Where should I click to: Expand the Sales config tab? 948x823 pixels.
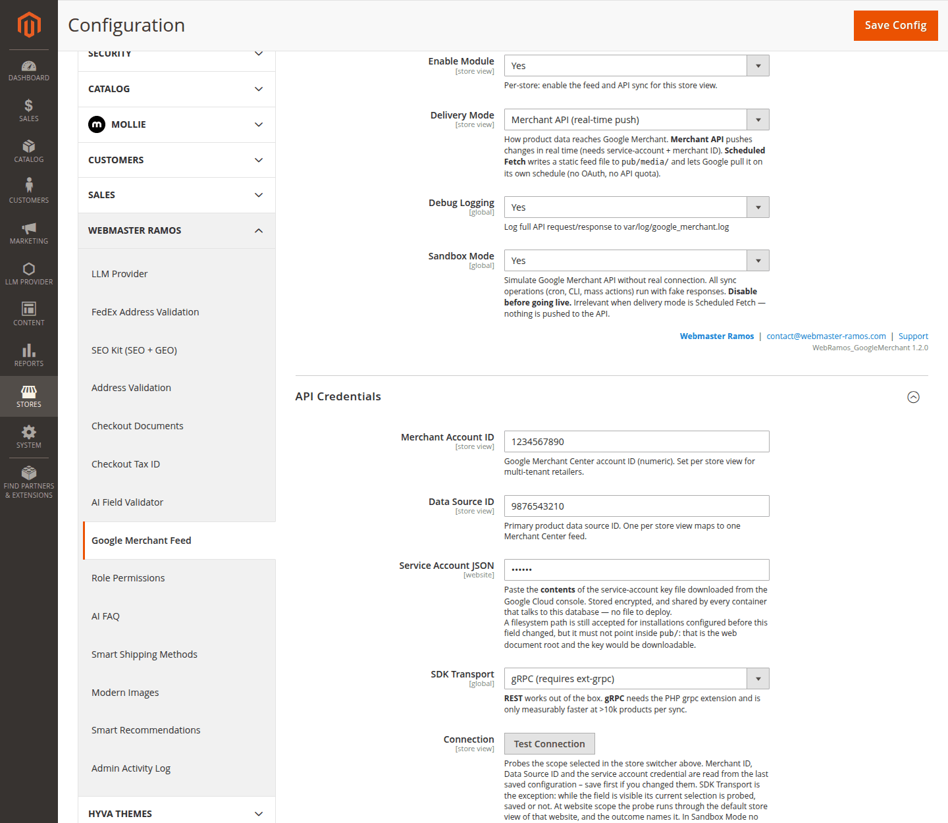pyautogui.click(x=176, y=195)
